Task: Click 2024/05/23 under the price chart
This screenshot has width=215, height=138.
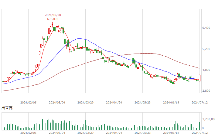Action: coord(142,103)
